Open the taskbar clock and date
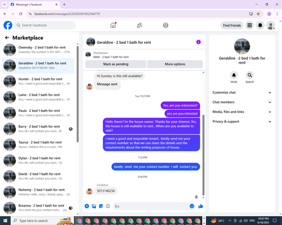282x225 pixels. (263, 220)
